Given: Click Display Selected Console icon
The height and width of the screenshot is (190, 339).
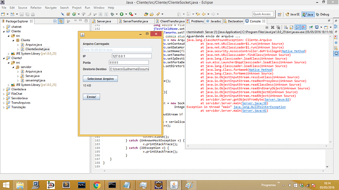Looking at the screenshot, I should [x=317, y=27].
